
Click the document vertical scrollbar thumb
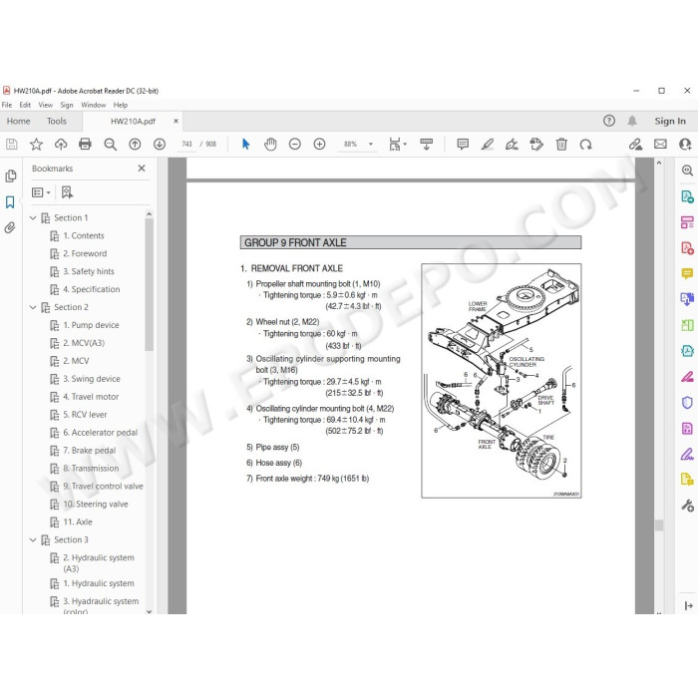click(659, 525)
